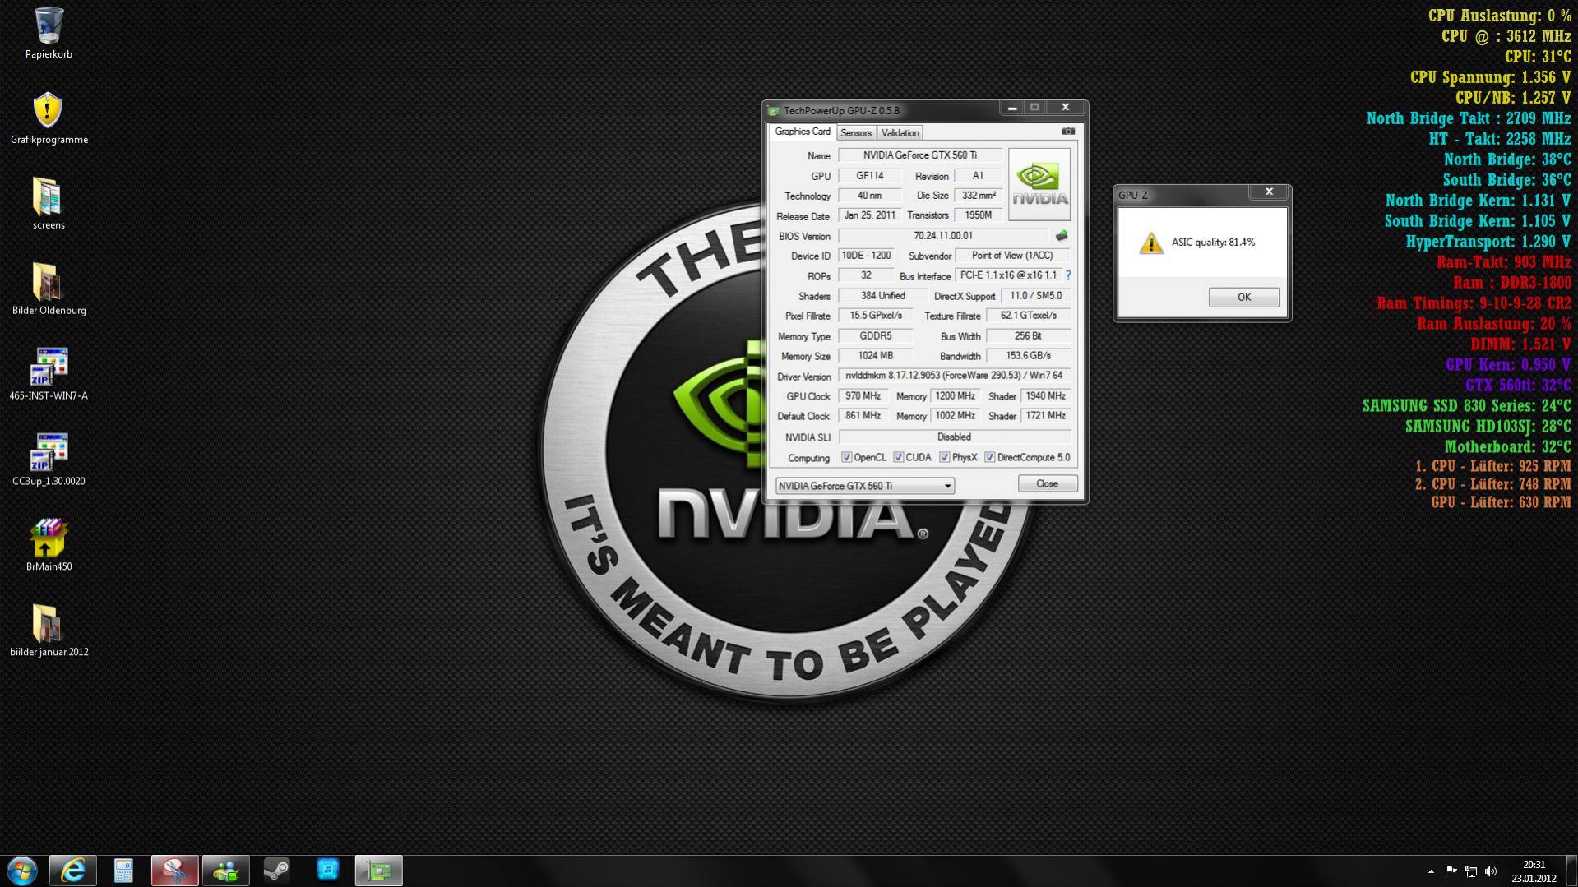
Task: Minimize the TechPowerUp GPU-Z window
Action: click(1012, 108)
